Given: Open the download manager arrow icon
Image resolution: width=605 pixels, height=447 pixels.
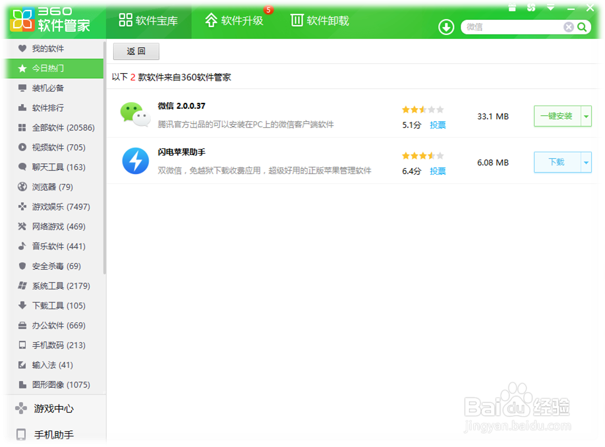Looking at the screenshot, I should [446, 27].
